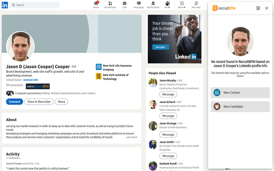Click New York Institute of Technology logo

point(98,76)
